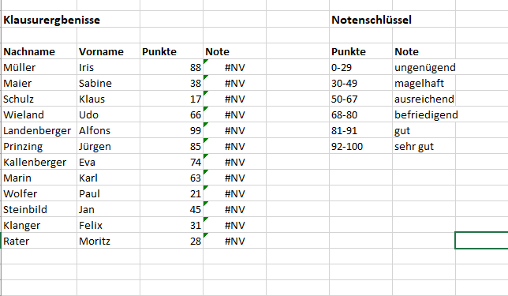Image resolution: width=508 pixels, height=296 pixels.
Task: Click the cell with first name Moritz
Action: point(108,241)
